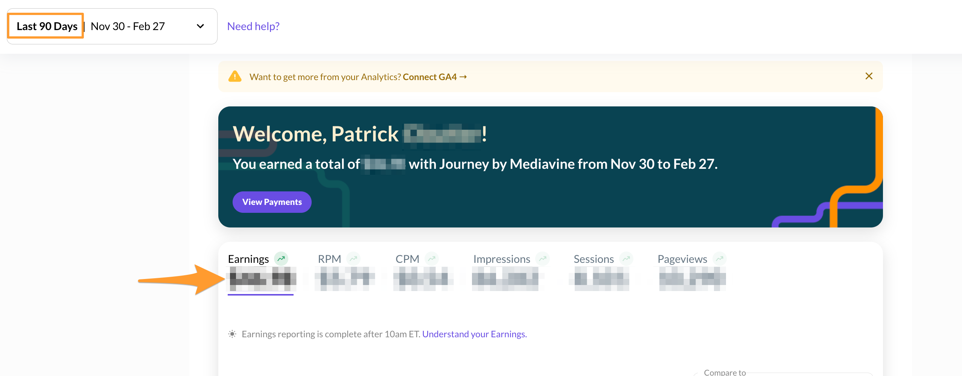962x376 pixels.
Task: Click the CPM trend arrow icon
Action: pyautogui.click(x=431, y=259)
